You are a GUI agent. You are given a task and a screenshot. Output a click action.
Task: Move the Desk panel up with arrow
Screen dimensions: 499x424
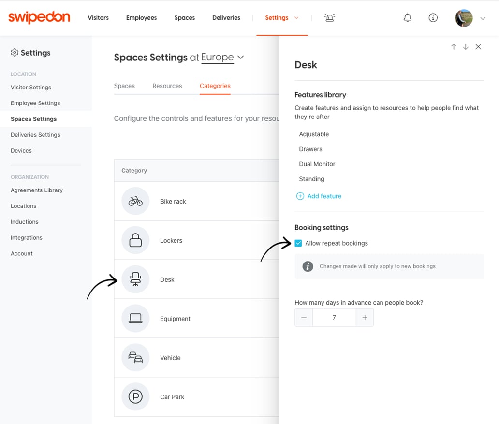pos(454,46)
